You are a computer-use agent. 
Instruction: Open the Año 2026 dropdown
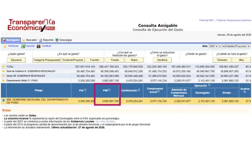tap(213, 46)
